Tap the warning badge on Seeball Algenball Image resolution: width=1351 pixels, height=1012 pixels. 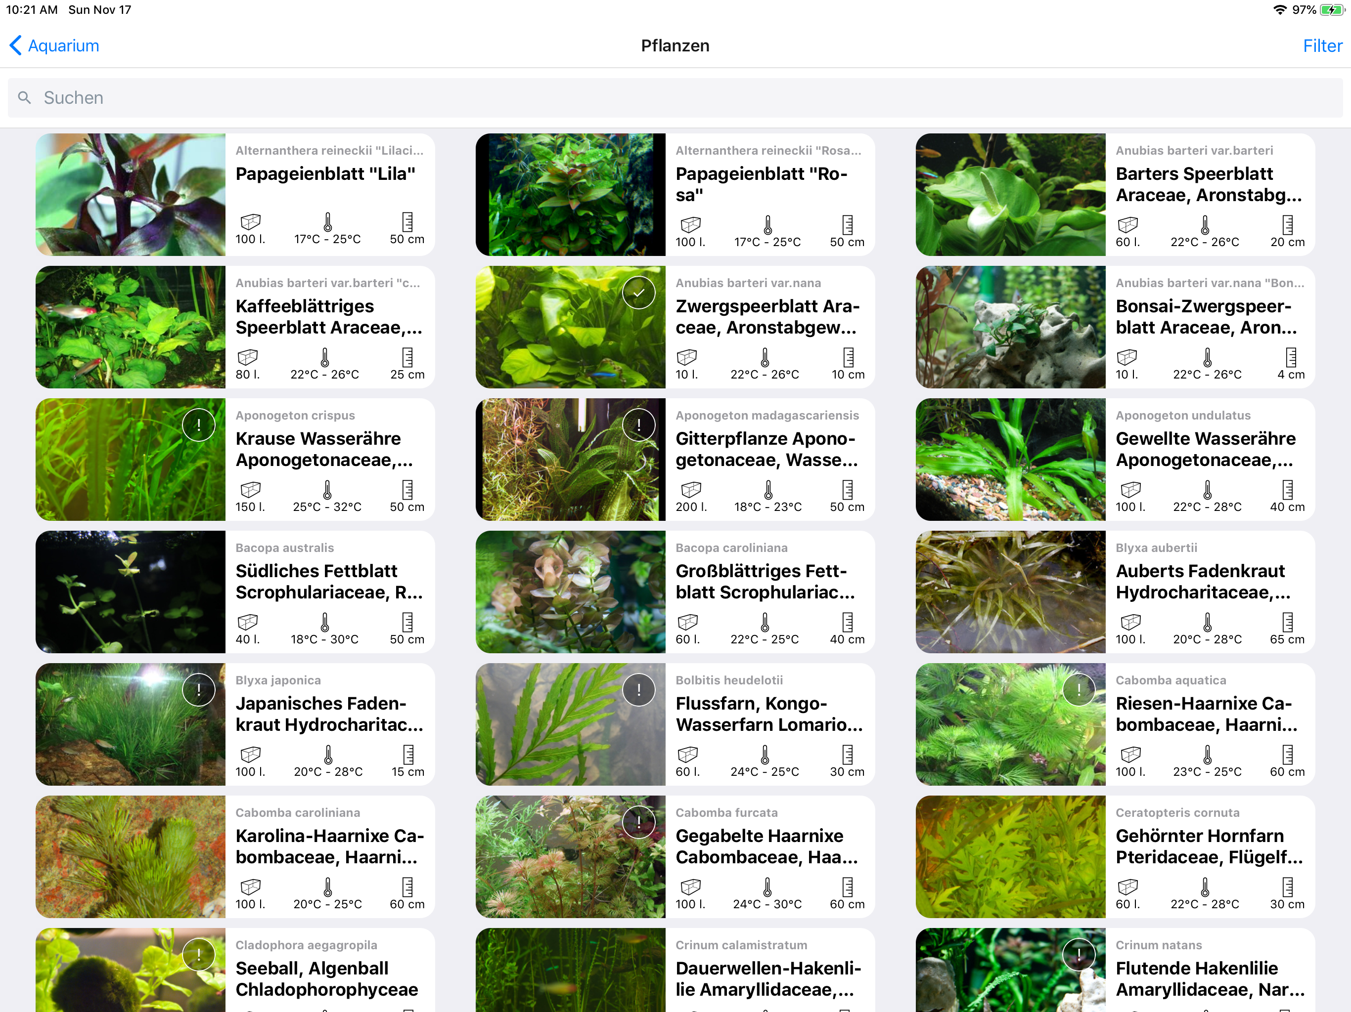coord(198,955)
